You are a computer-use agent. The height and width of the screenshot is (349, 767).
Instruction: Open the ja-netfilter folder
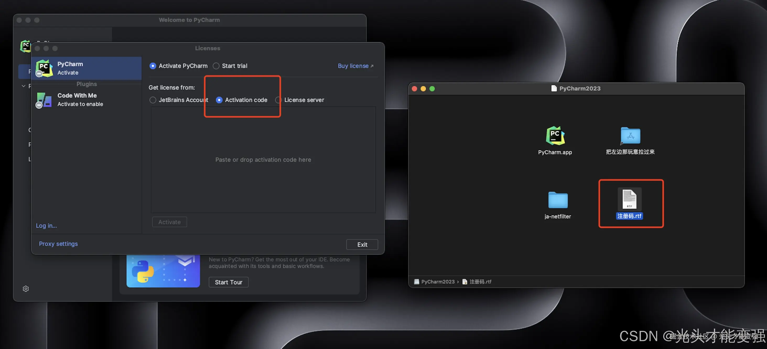coord(558,200)
